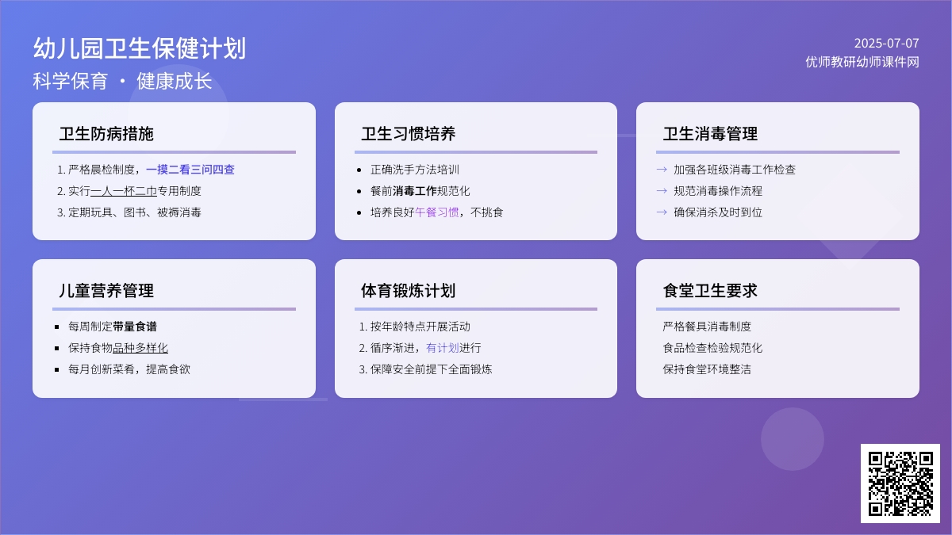
Task: Click the line 保障安全前提下全面锻炼
Action: [x=426, y=369]
